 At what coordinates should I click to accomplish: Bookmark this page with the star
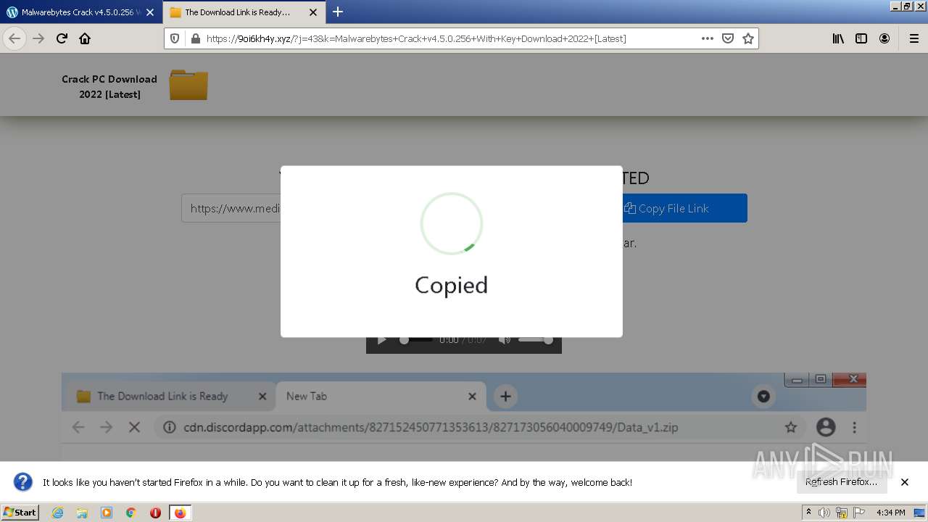tap(748, 38)
